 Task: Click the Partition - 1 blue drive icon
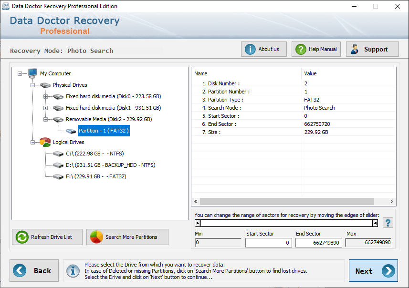pyautogui.click(x=71, y=131)
